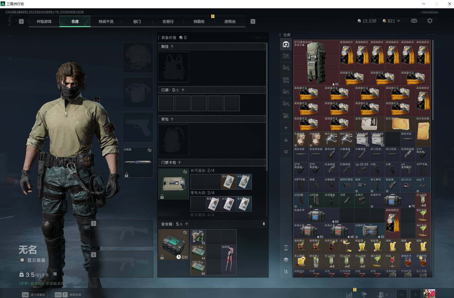This screenshot has width=454, height=298.
Task: Click the GTI重型战术包 backpack item
Action: click(x=316, y=63)
